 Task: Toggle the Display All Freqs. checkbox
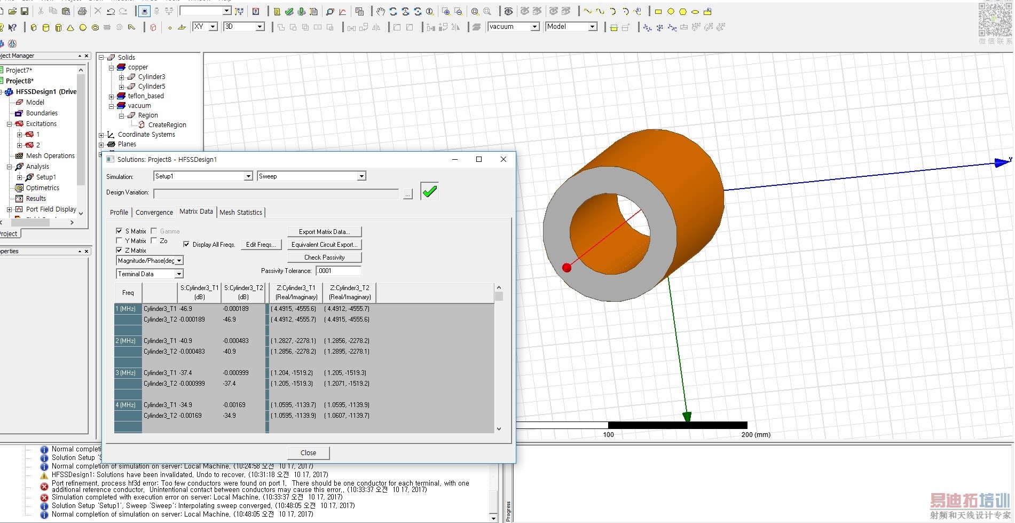click(186, 244)
